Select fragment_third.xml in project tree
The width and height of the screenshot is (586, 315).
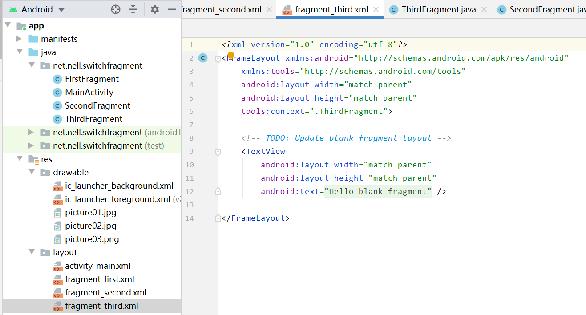(101, 306)
